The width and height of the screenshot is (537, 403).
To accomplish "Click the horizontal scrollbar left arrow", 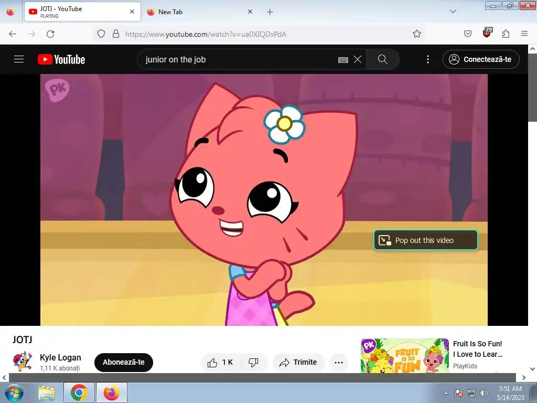I will tap(4, 377).
